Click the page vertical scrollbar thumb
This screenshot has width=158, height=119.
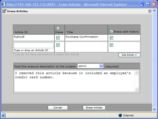154,60
